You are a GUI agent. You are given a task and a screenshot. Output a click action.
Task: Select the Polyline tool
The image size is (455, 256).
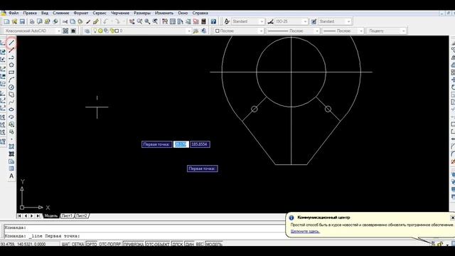coord(11,58)
